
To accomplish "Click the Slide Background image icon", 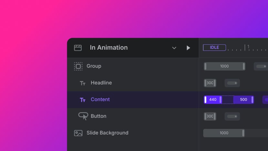I will [x=78, y=133].
